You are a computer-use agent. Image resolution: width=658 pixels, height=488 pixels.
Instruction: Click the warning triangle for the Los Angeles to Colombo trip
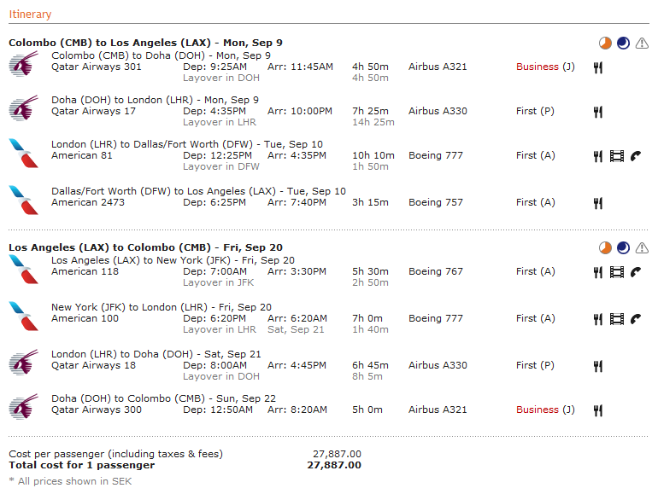[x=642, y=247]
